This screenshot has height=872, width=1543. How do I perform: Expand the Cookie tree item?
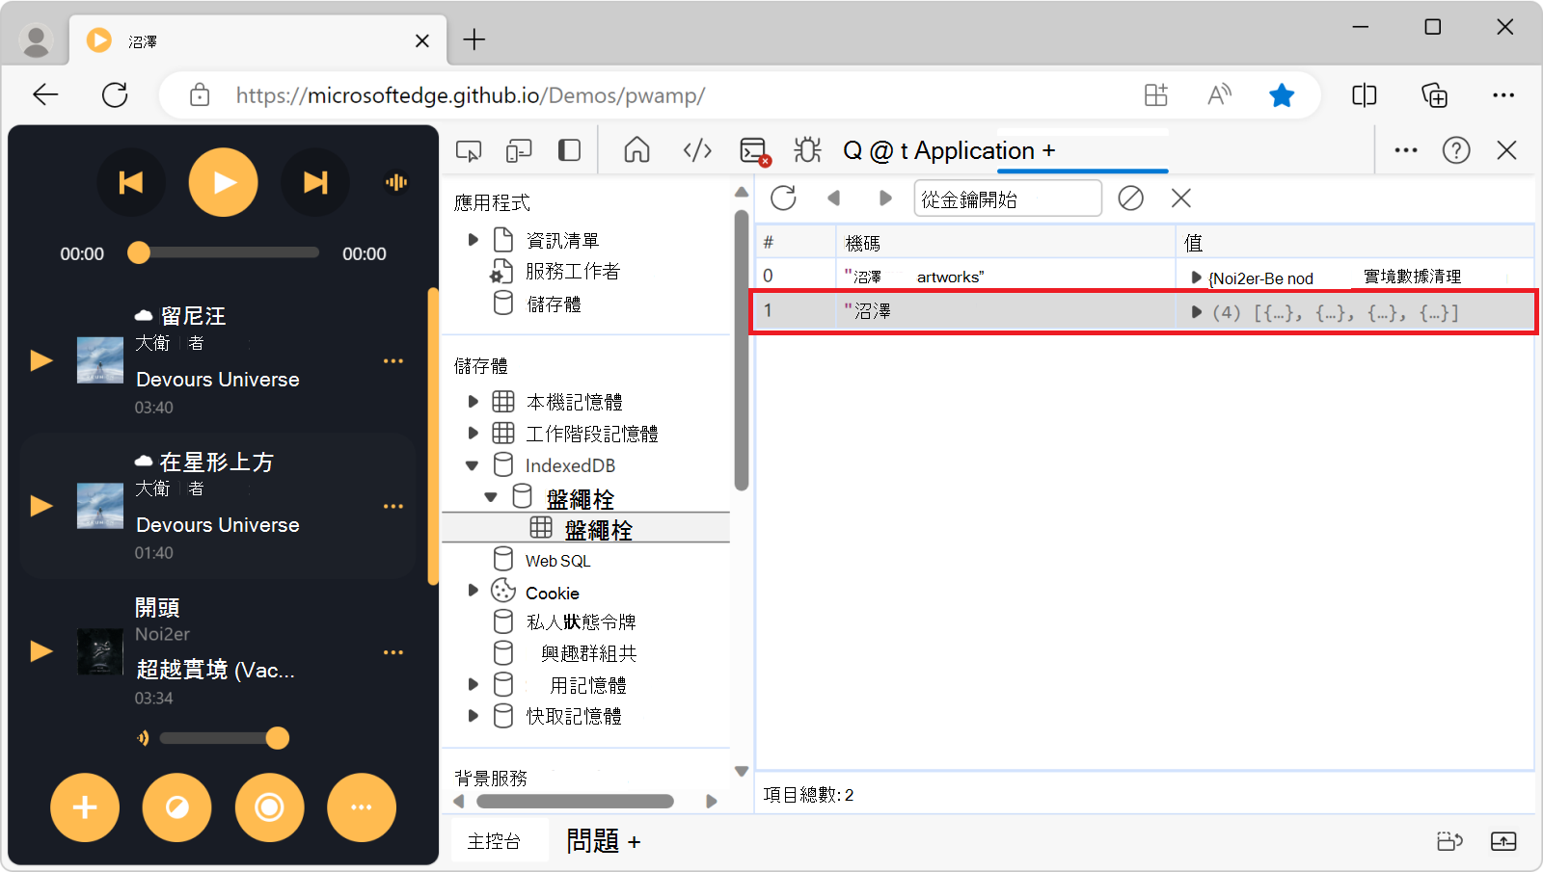click(x=473, y=591)
